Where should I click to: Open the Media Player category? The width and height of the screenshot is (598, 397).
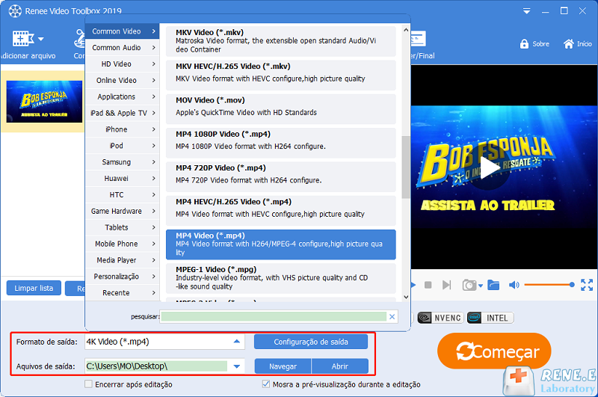123,260
